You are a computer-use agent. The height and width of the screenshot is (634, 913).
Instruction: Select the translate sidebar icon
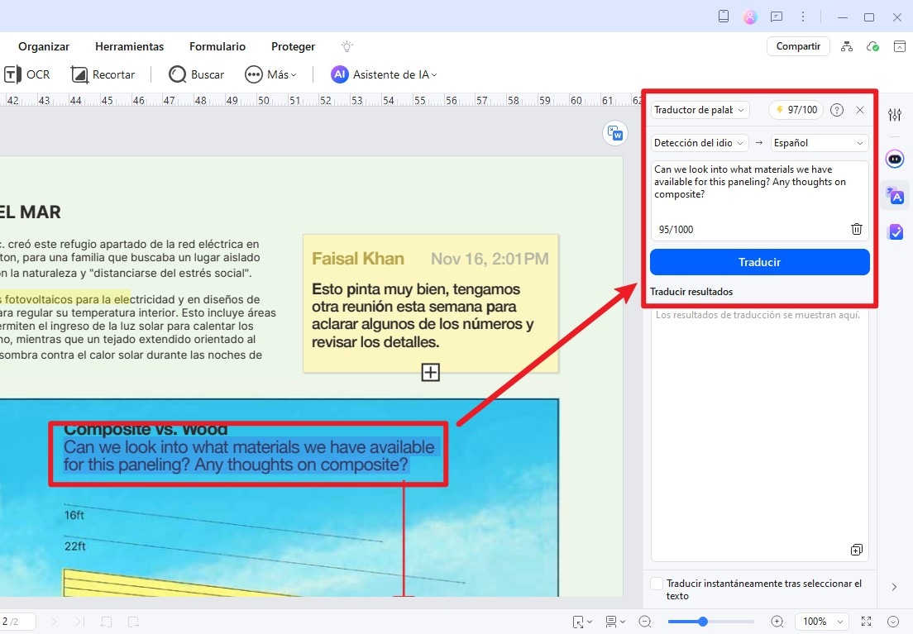click(895, 196)
